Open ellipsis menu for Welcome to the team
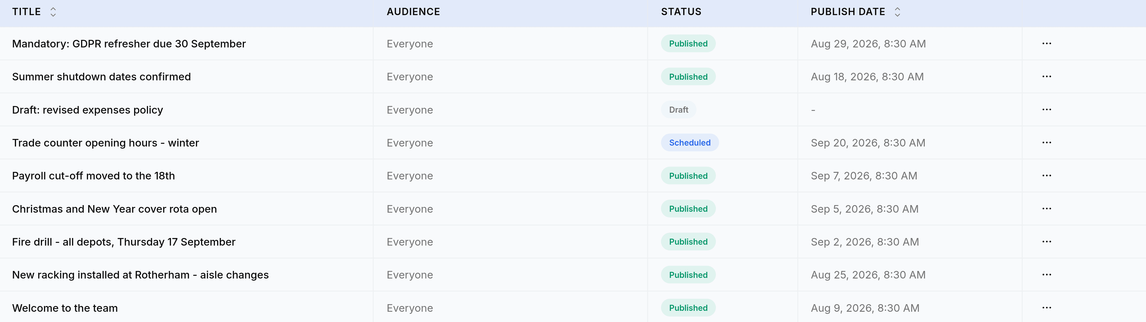Screen dimensions: 1146x322 (x=1046, y=308)
